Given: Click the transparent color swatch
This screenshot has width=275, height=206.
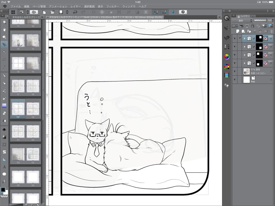Looking at the screenshot, I should [4, 196].
